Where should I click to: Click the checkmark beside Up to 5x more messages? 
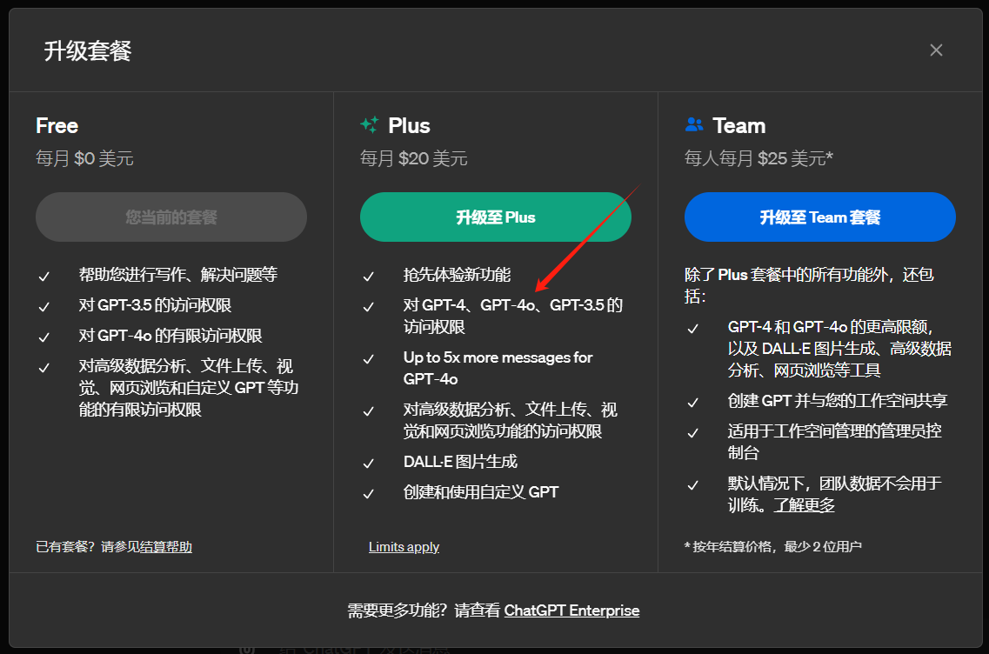pos(368,359)
